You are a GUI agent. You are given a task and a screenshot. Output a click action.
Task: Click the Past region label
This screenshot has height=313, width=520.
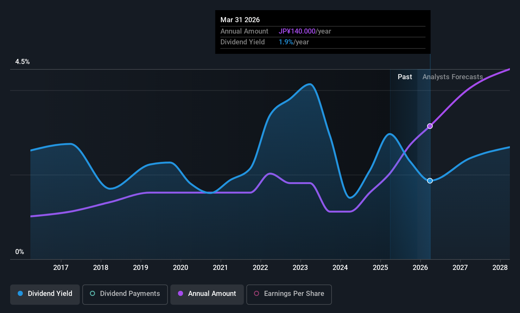[x=405, y=77]
